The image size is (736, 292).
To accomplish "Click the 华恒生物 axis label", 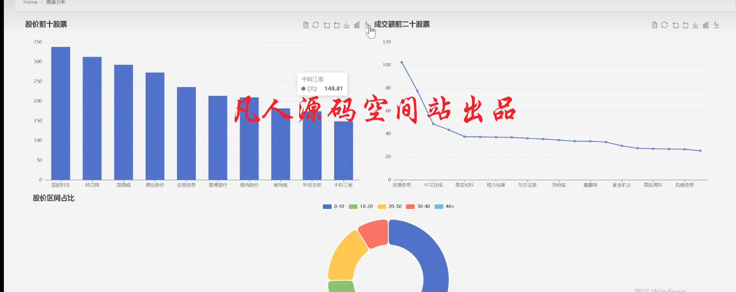I will [x=312, y=185].
